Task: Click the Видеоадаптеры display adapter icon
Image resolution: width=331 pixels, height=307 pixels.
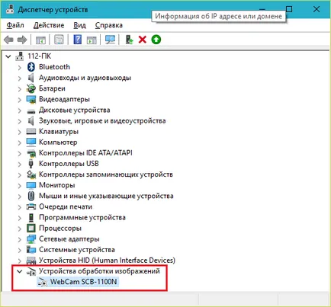Action: coord(31,99)
